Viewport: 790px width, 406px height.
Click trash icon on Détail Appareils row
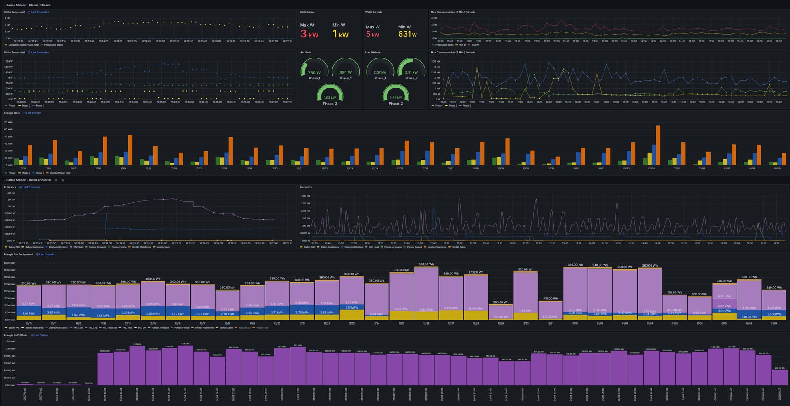63,180
